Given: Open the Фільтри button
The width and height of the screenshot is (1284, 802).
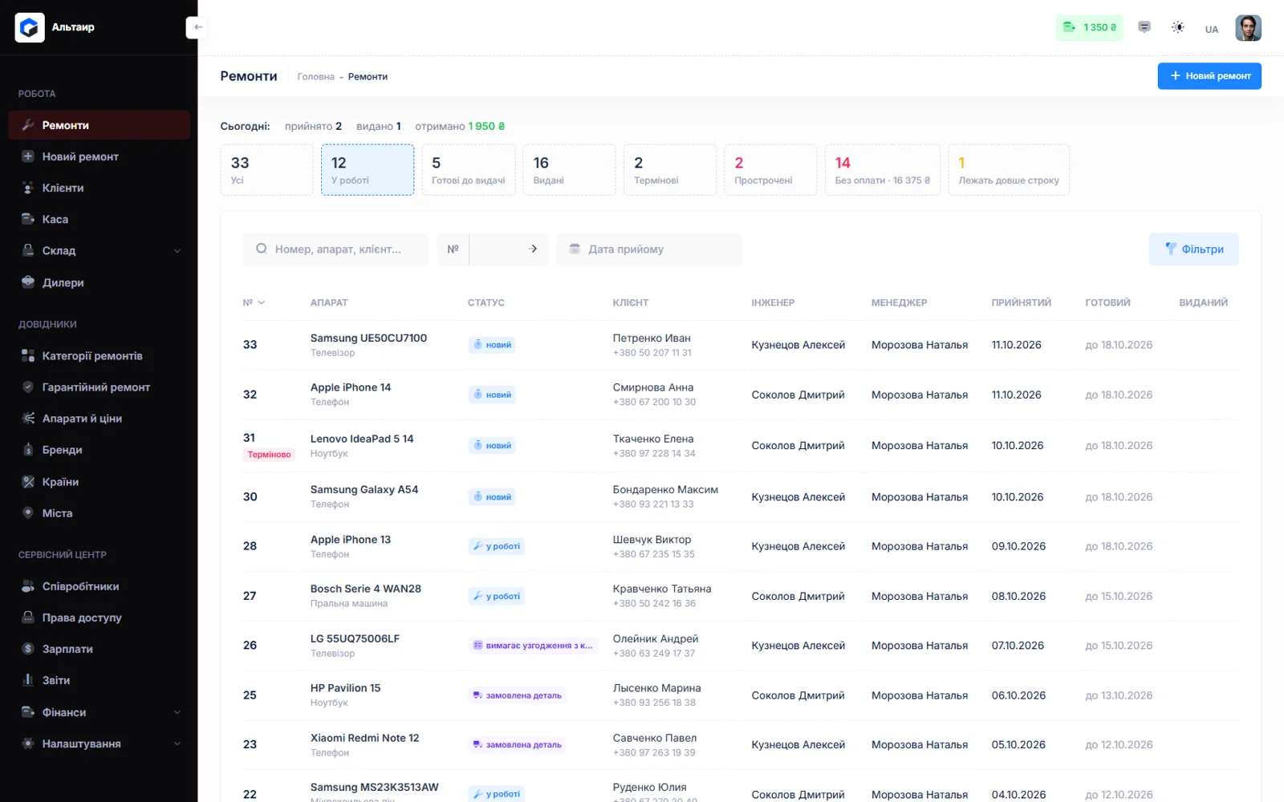Looking at the screenshot, I should click(x=1193, y=249).
